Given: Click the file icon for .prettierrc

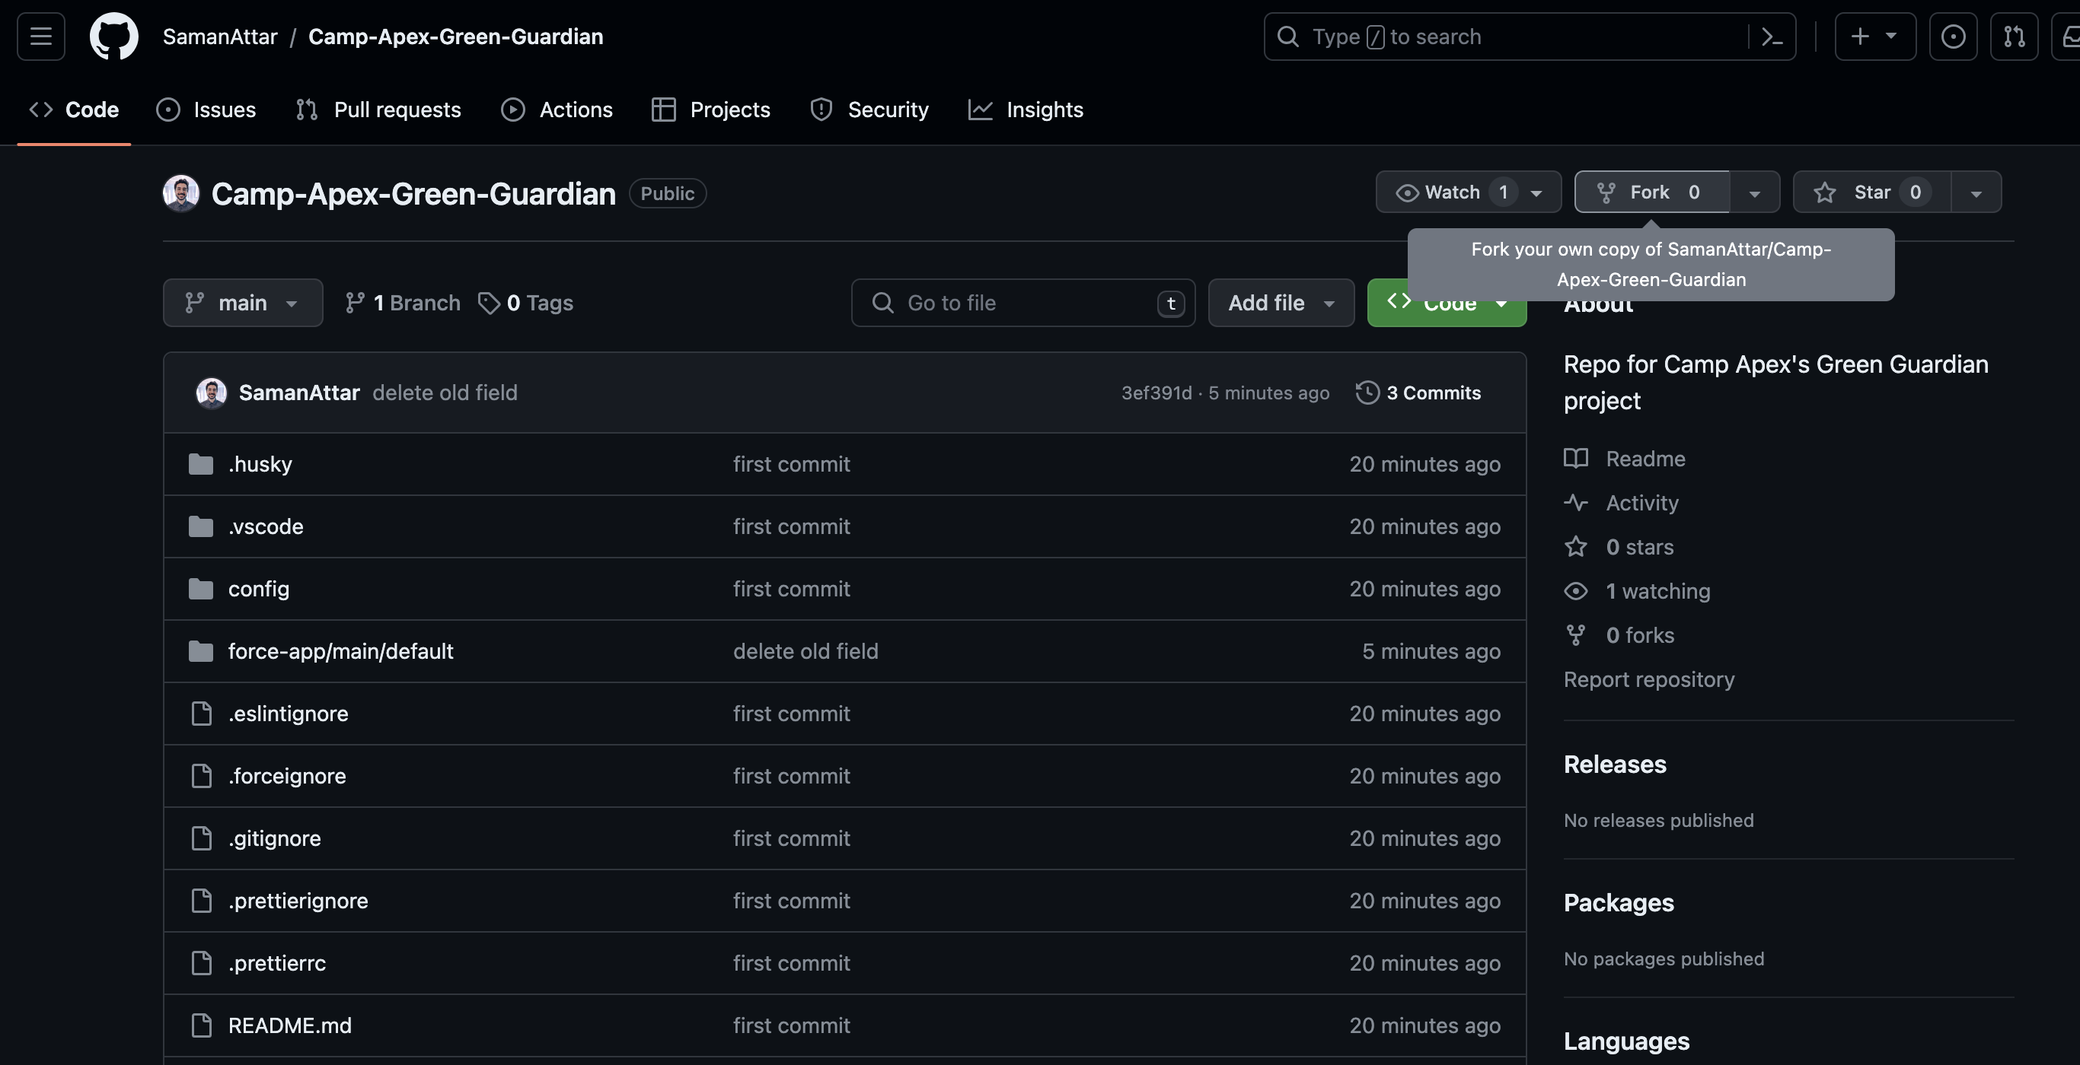Looking at the screenshot, I should point(201,963).
